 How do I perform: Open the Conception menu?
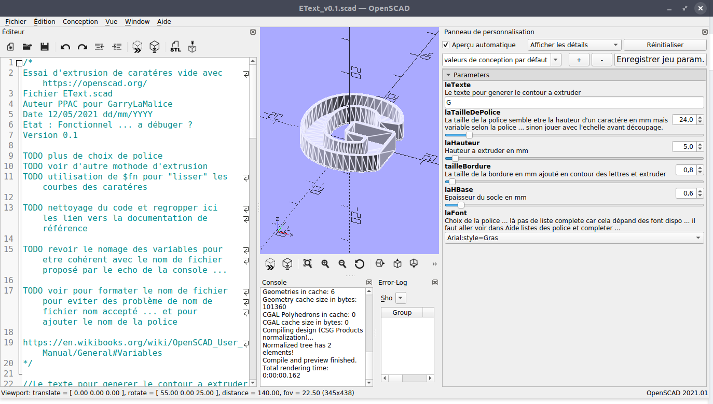[80, 21]
